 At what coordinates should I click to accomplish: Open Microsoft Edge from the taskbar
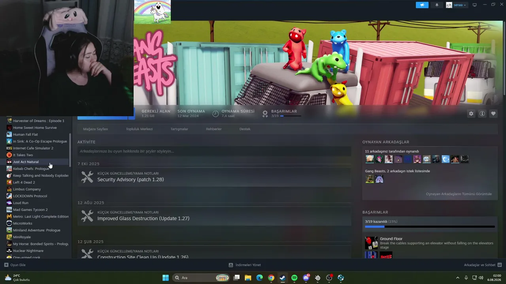click(x=259, y=278)
